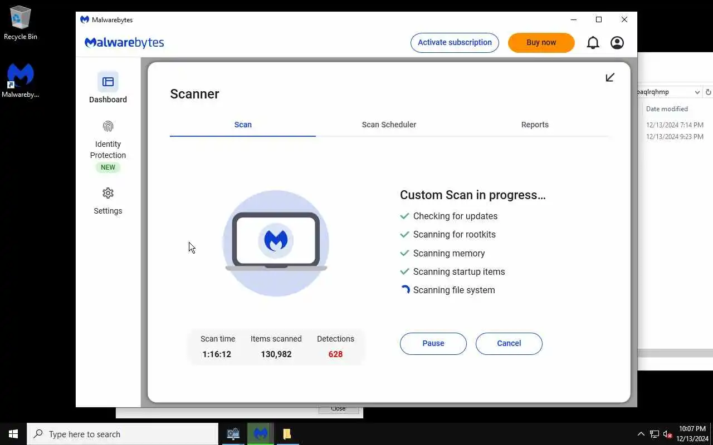Click the laptop scan illustration
Image resolution: width=713 pixels, height=445 pixels.
(x=276, y=243)
